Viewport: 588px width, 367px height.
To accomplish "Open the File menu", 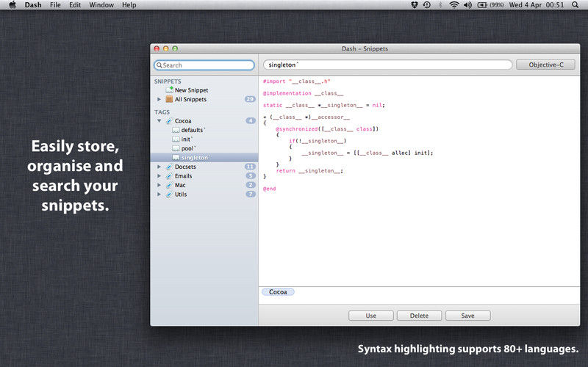I will pos(55,5).
